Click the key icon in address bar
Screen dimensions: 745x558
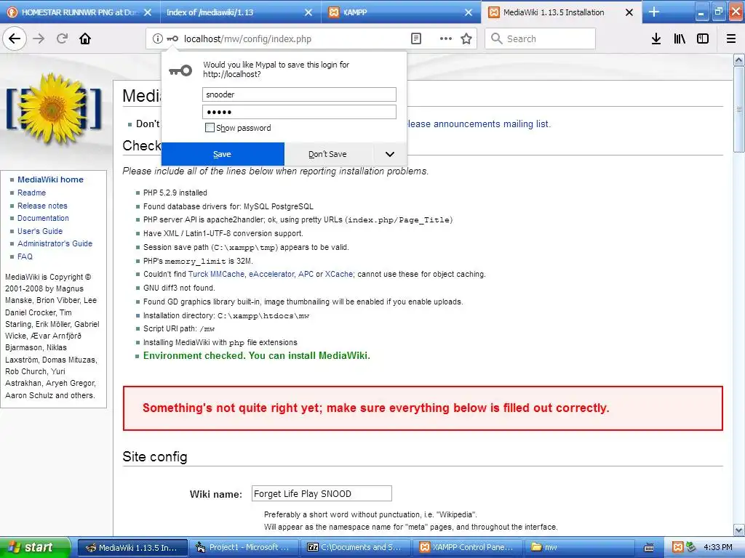[x=172, y=39]
